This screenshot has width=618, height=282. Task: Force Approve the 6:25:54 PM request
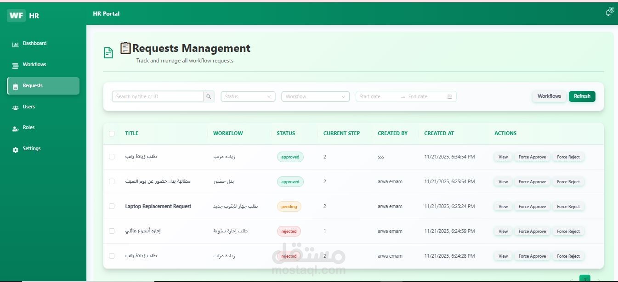(x=532, y=182)
